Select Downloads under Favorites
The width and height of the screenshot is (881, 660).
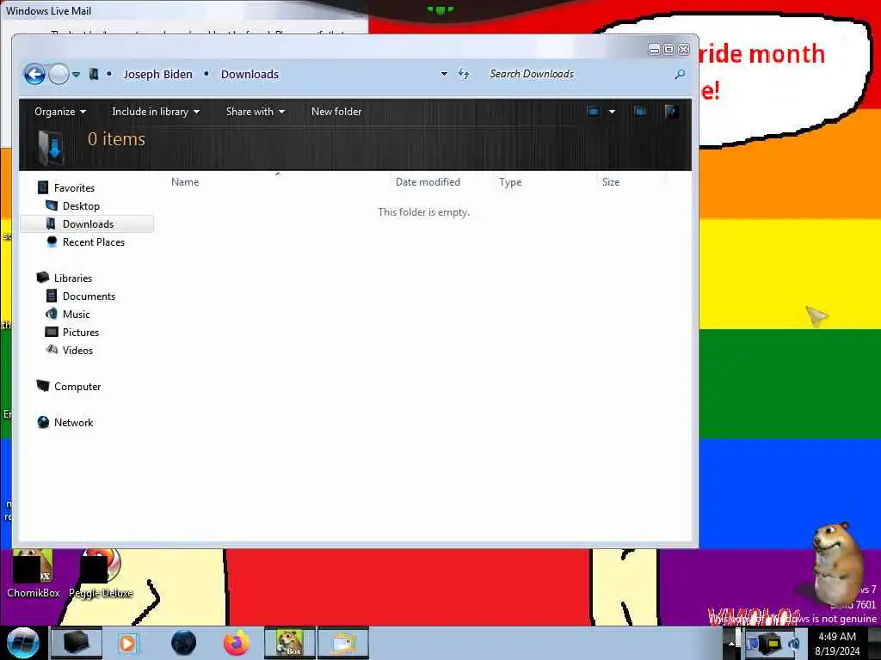(x=87, y=224)
